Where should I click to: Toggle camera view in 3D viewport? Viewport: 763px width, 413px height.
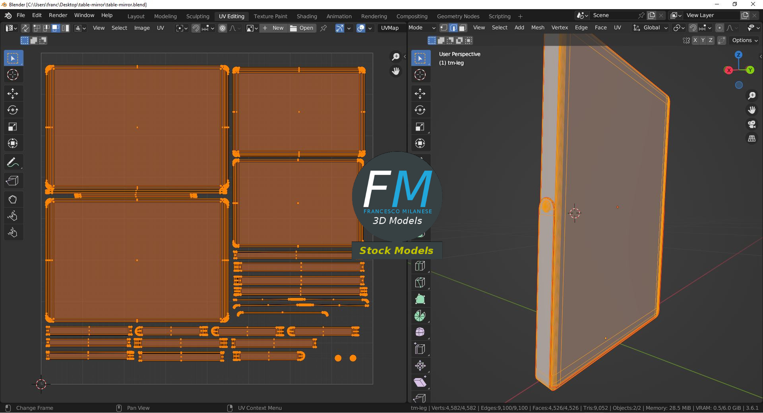click(x=751, y=124)
